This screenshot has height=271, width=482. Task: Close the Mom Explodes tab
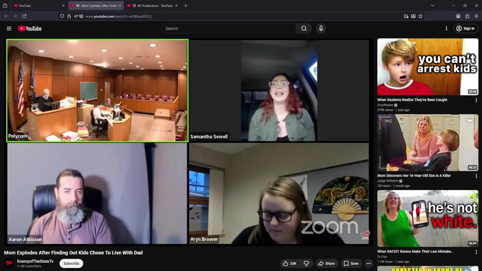tap(120, 6)
